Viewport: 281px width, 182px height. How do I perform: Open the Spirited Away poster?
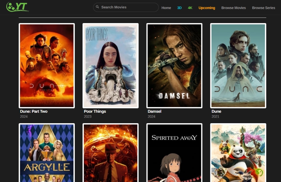click(174, 153)
